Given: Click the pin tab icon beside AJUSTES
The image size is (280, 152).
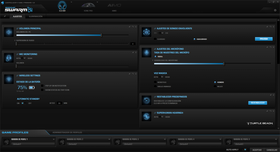Looking at the screenshot, I should [5, 16].
